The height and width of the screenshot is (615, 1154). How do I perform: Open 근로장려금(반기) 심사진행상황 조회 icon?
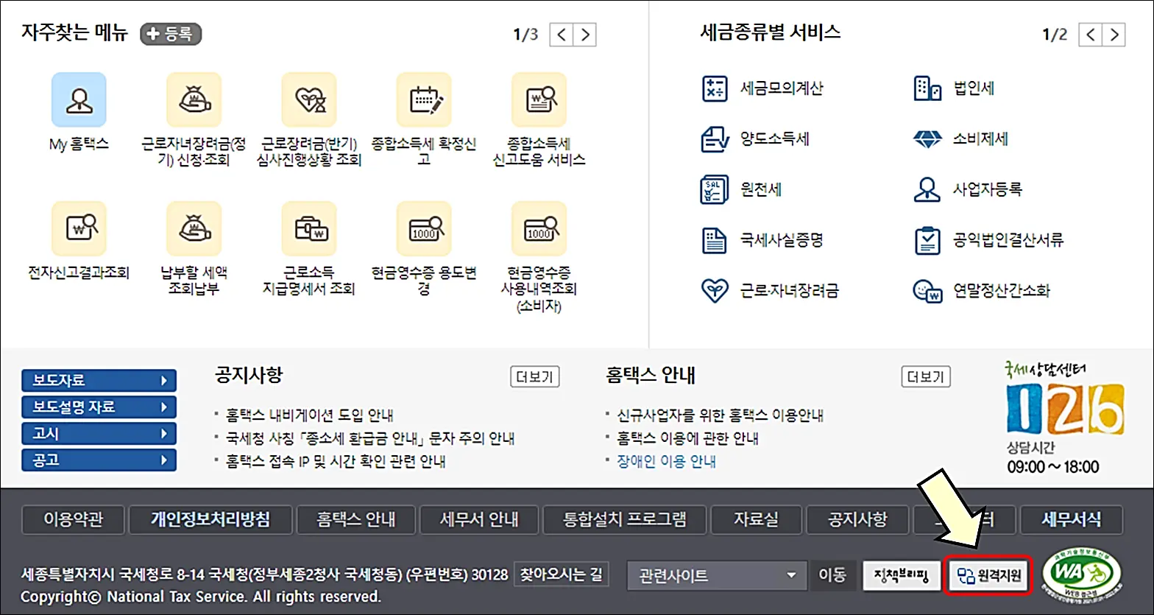[x=309, y=99]
